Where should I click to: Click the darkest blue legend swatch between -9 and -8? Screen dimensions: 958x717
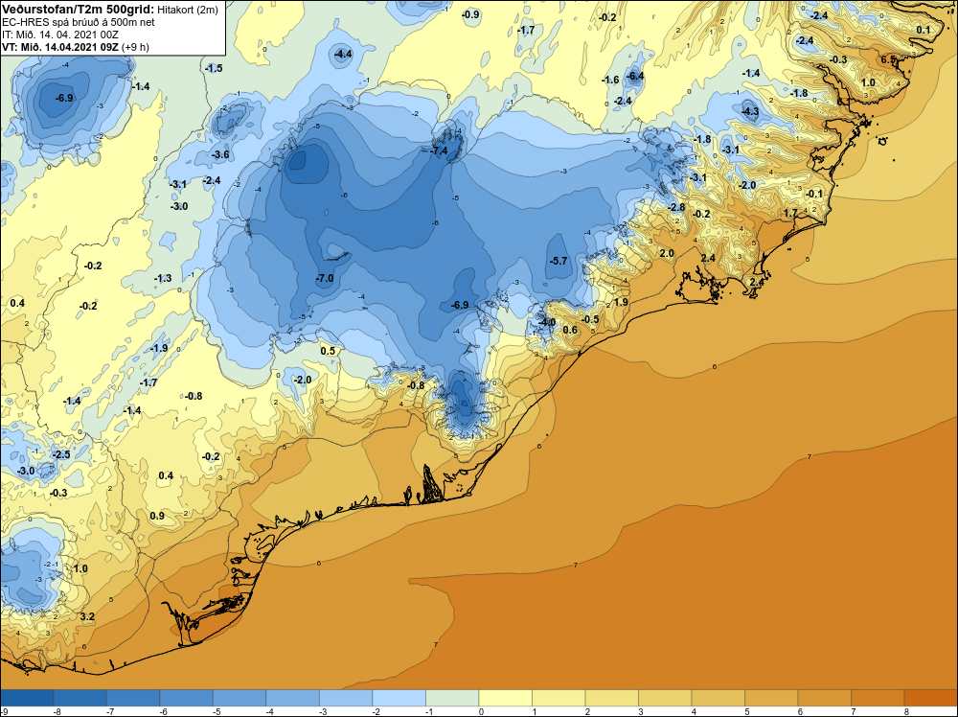pyautogui.click(x=27, y=698)
